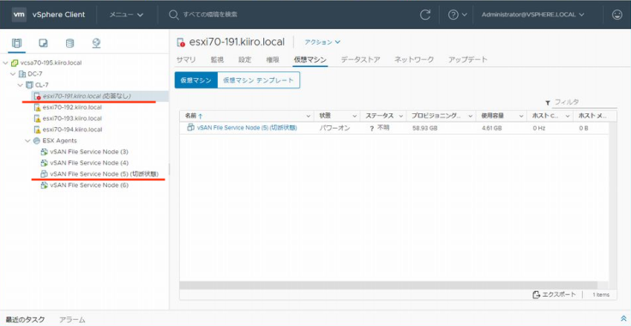Click the vcsa70-195.kiiro.local vCenter icon
Viewport: 631px width, 326px height.
pyautogui.click(x=15, y=63)
